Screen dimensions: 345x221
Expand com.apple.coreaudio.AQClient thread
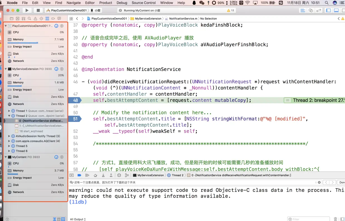click(9, 141)
